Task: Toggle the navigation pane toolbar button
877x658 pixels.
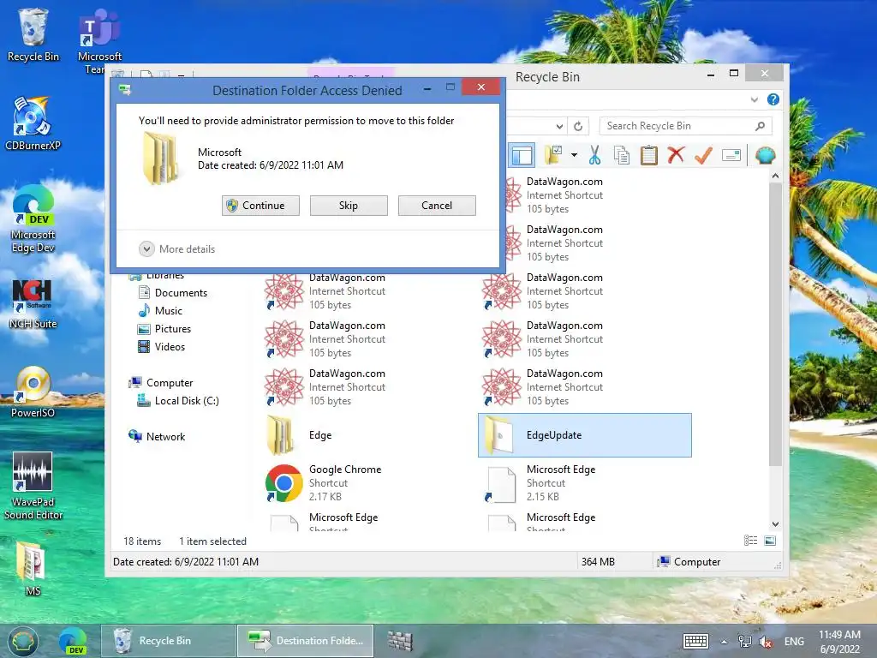Action: (522, 155)
